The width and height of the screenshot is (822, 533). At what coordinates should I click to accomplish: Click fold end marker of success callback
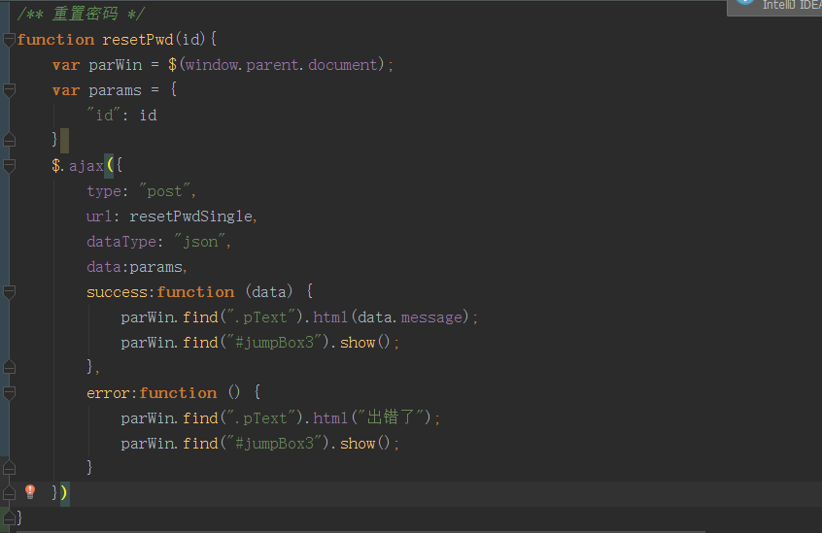coord(9,367)
